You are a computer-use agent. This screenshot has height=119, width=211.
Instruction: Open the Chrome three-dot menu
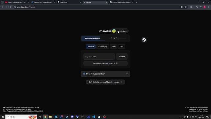tap(208, 7)
